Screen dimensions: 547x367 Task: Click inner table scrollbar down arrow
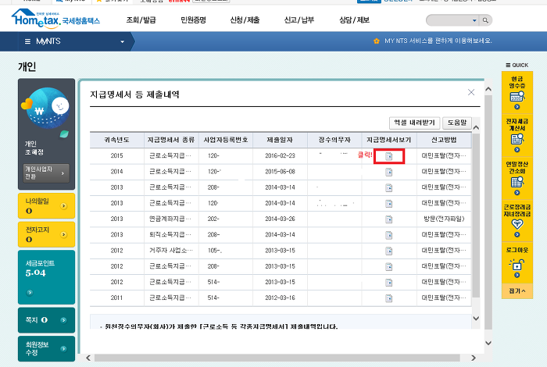(x=476, y=319)
